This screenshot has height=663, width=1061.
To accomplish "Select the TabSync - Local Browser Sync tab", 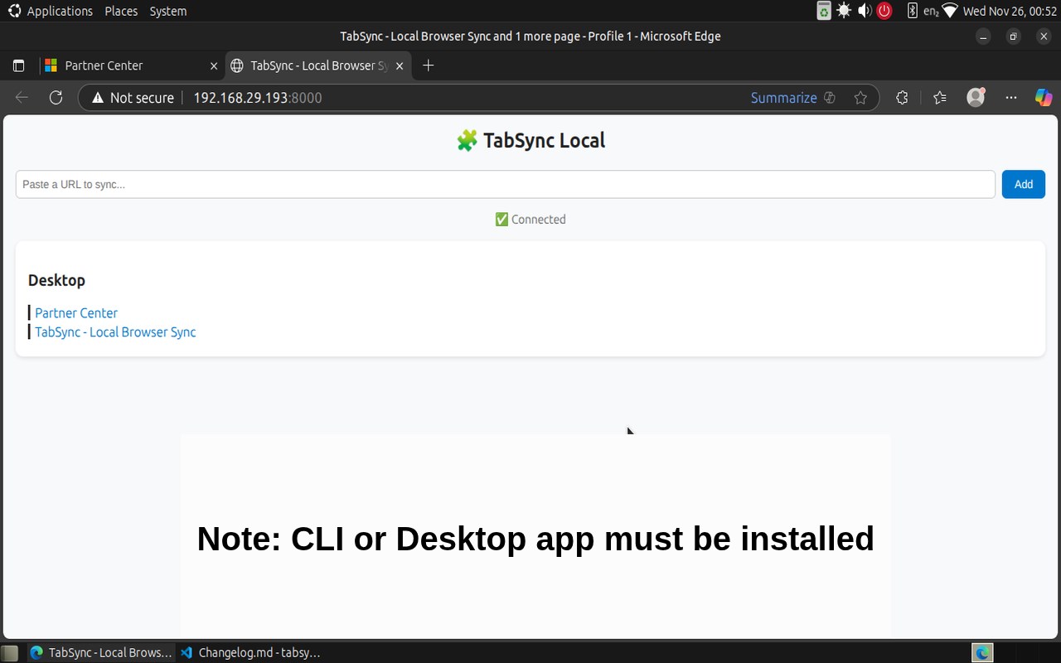I will tap(318, 65).
